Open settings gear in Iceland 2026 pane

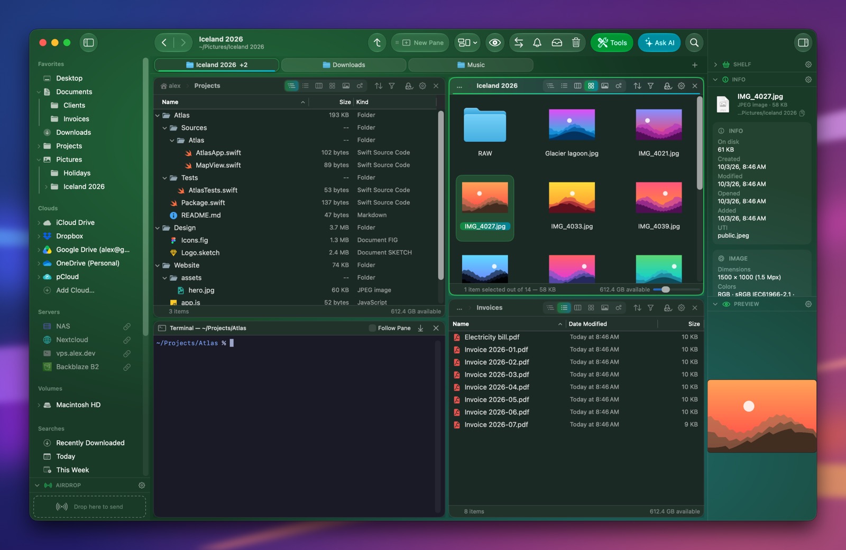click(682, 86)
